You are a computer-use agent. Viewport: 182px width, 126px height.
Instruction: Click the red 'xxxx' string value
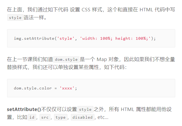67,88
